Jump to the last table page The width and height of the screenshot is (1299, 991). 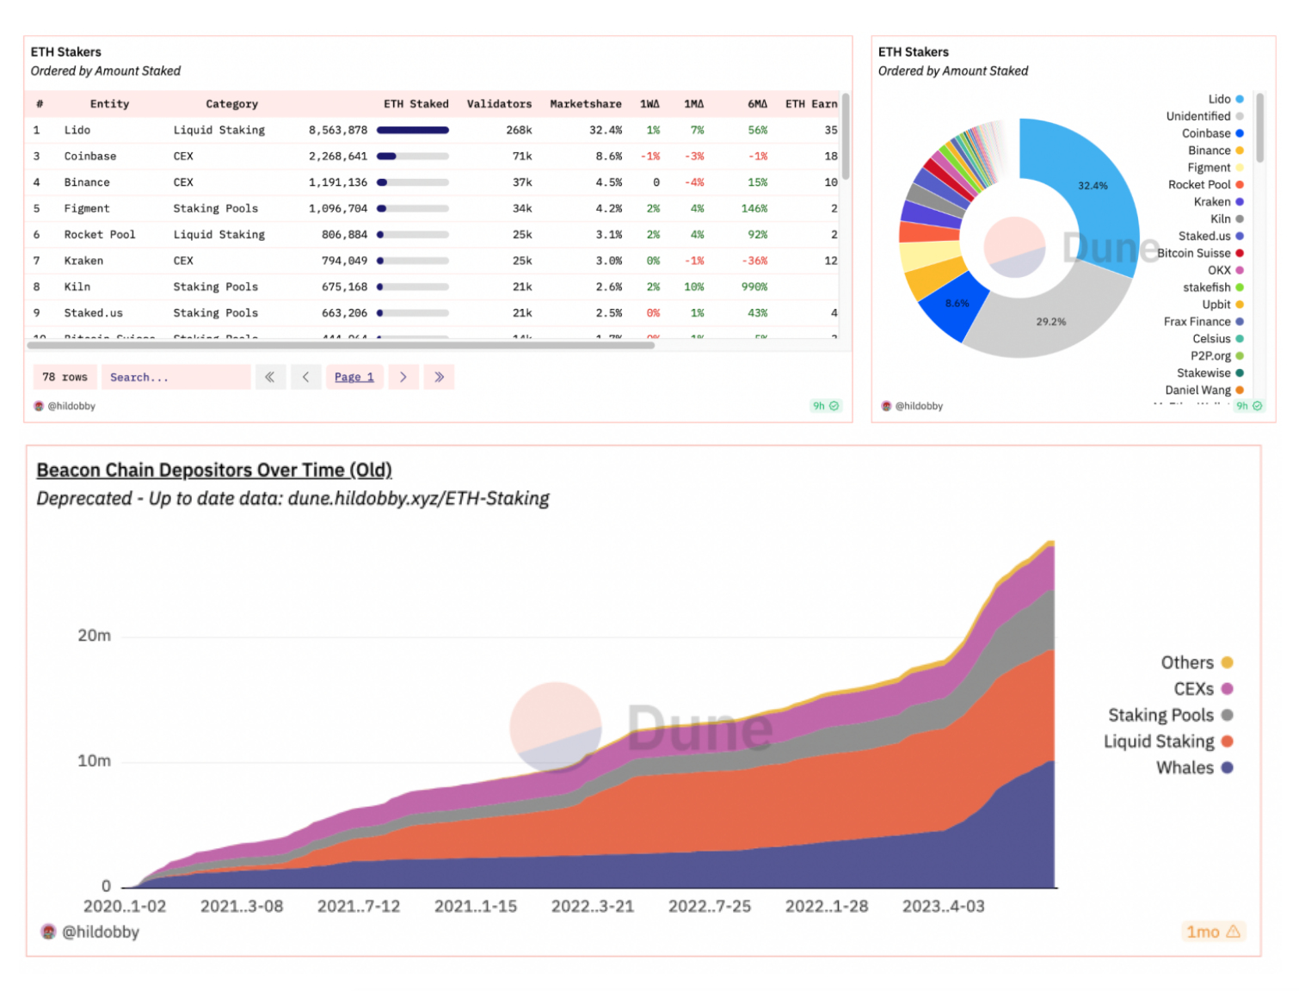pos(439,377)
